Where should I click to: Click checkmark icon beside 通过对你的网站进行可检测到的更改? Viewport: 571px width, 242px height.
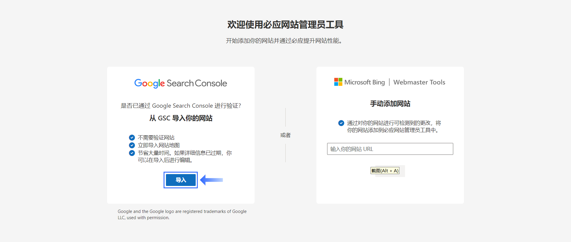pyautogui.click(x=341, y=123)
